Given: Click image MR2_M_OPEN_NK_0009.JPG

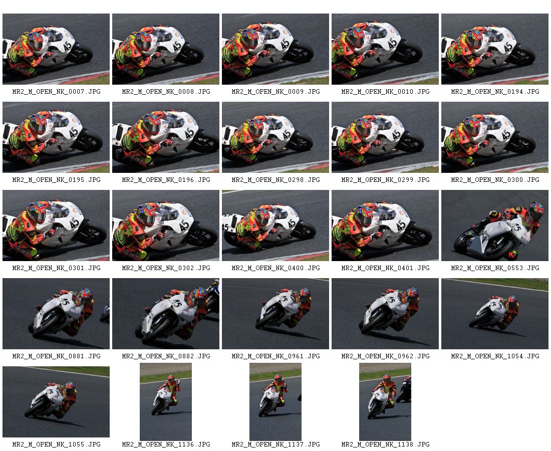Looking at the screenshot, I should tap(275, 49).
